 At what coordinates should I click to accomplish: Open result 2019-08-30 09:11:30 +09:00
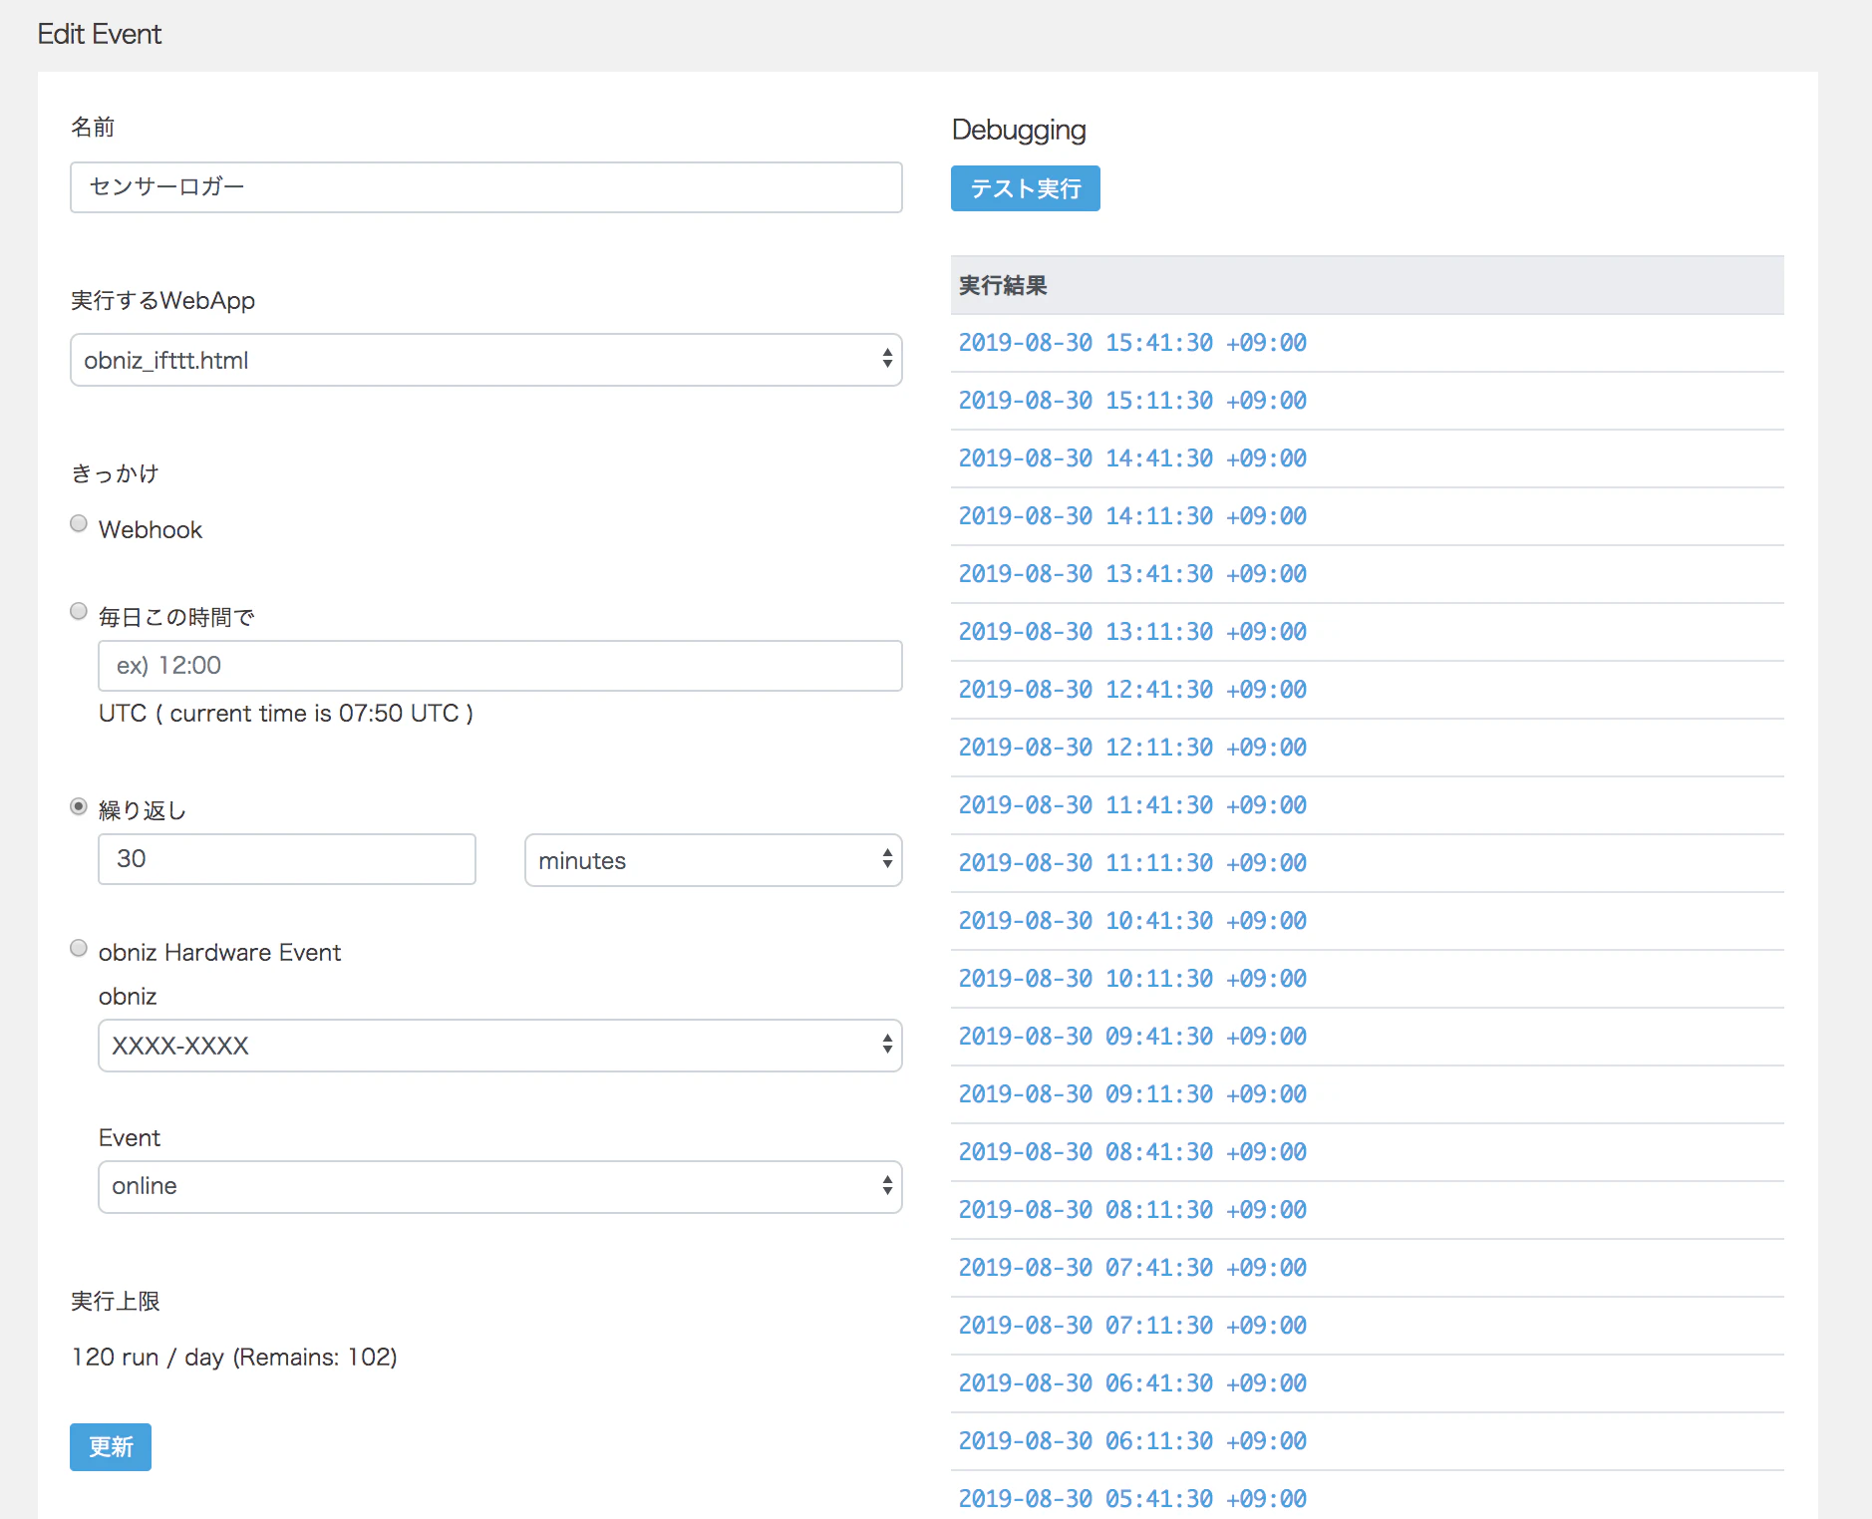(x=1132, y=1094)
